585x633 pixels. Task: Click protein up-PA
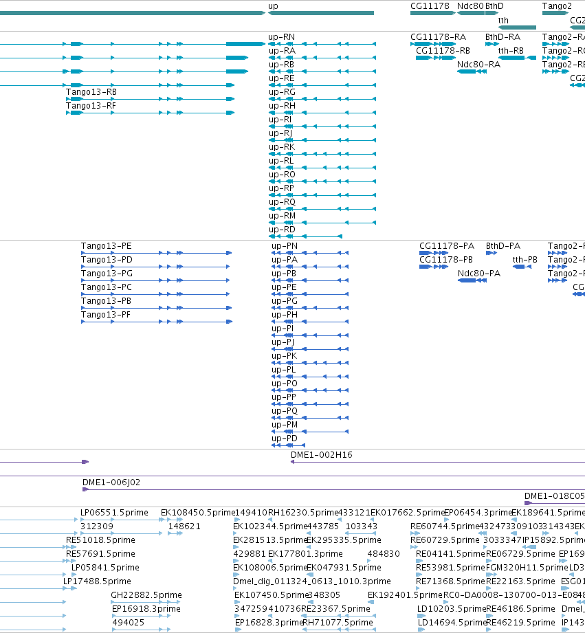point(310,267)
